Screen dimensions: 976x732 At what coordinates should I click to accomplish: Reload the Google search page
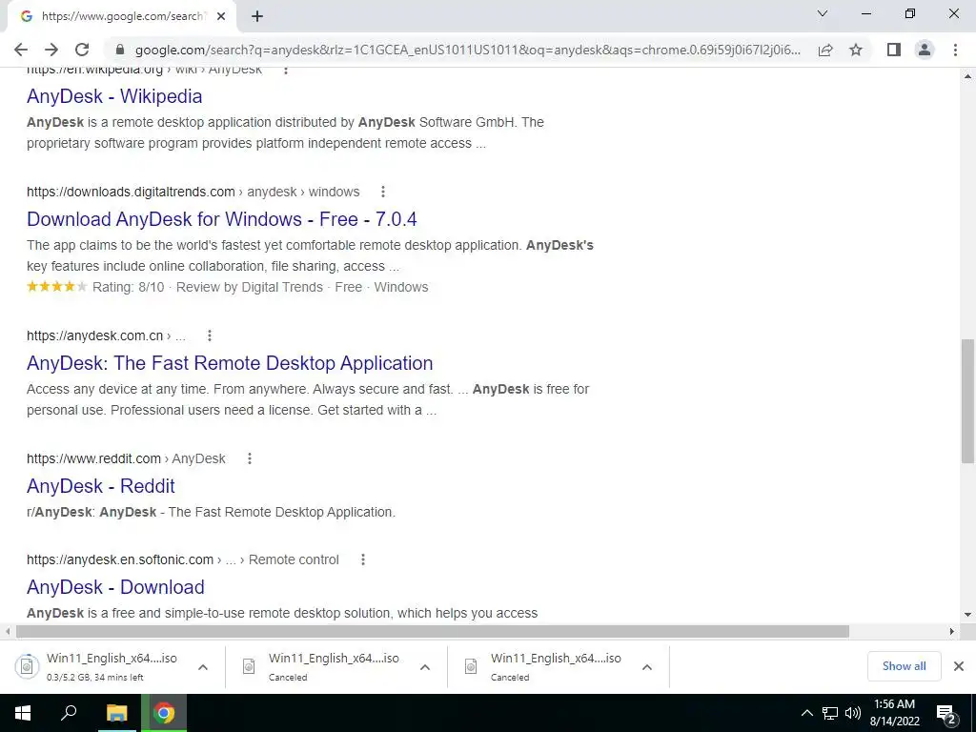(x=82, y=50)
